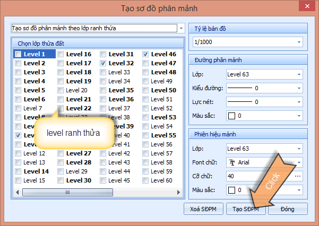Pick the Đường phân mảnh color swatch

(x=231, y=116)
